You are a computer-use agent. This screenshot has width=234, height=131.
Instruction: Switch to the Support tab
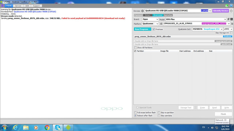[36, 6]
